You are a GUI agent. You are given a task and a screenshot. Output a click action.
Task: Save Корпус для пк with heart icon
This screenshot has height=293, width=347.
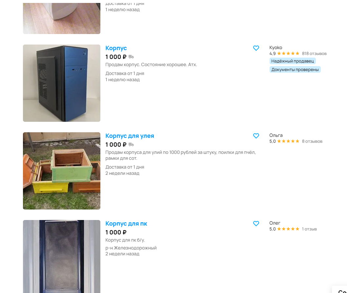coord(256,223)
